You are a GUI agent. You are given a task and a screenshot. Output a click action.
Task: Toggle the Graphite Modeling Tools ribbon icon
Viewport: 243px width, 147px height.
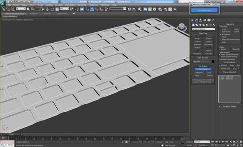[145, 9]
